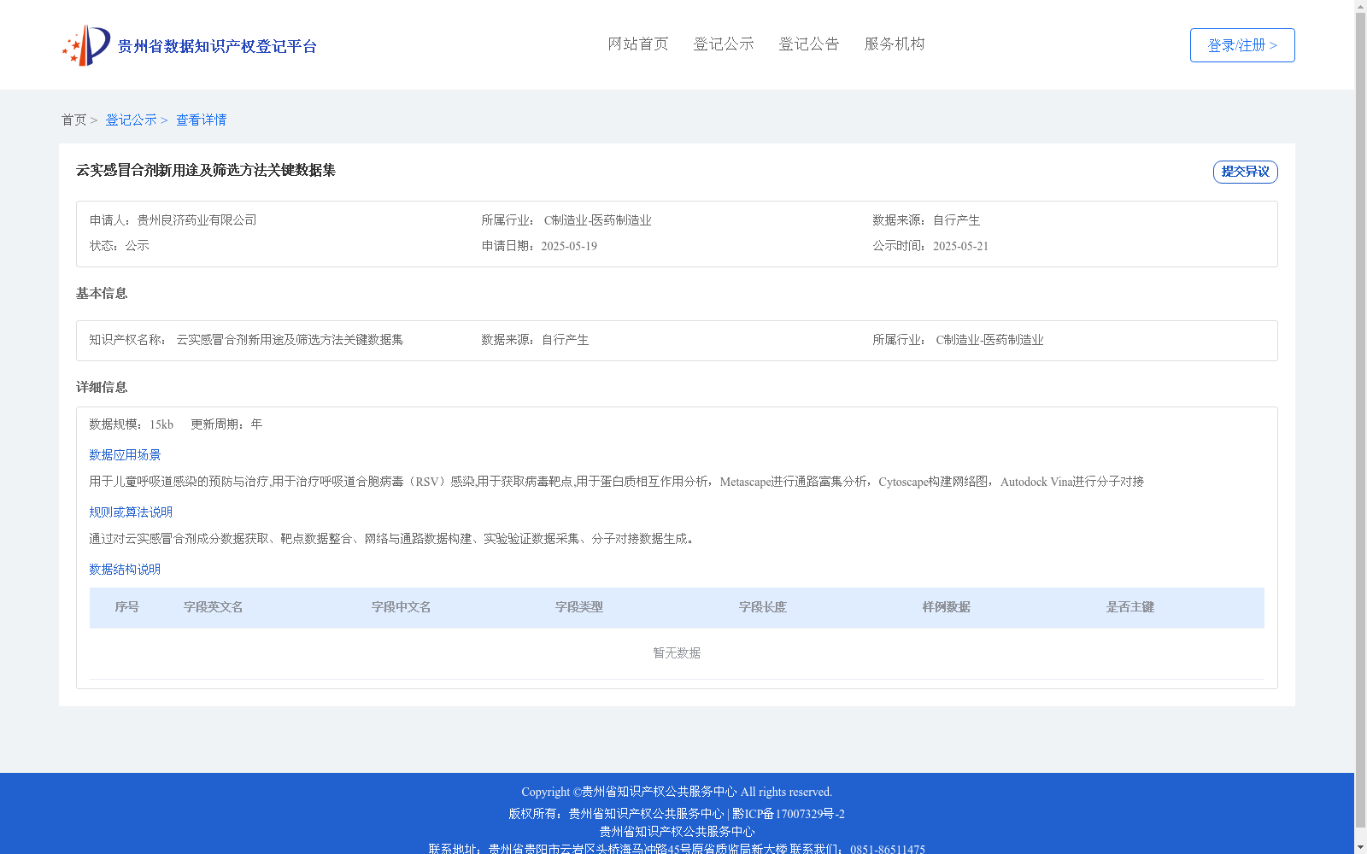Image resolution: width=1367 pixels, height=854 pixels.
Task: Click 黔ICP备17007329号-2 in footer
Action: [x=789, y=814]
